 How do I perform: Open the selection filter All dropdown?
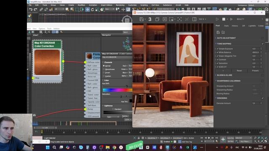tap(59, 9)
